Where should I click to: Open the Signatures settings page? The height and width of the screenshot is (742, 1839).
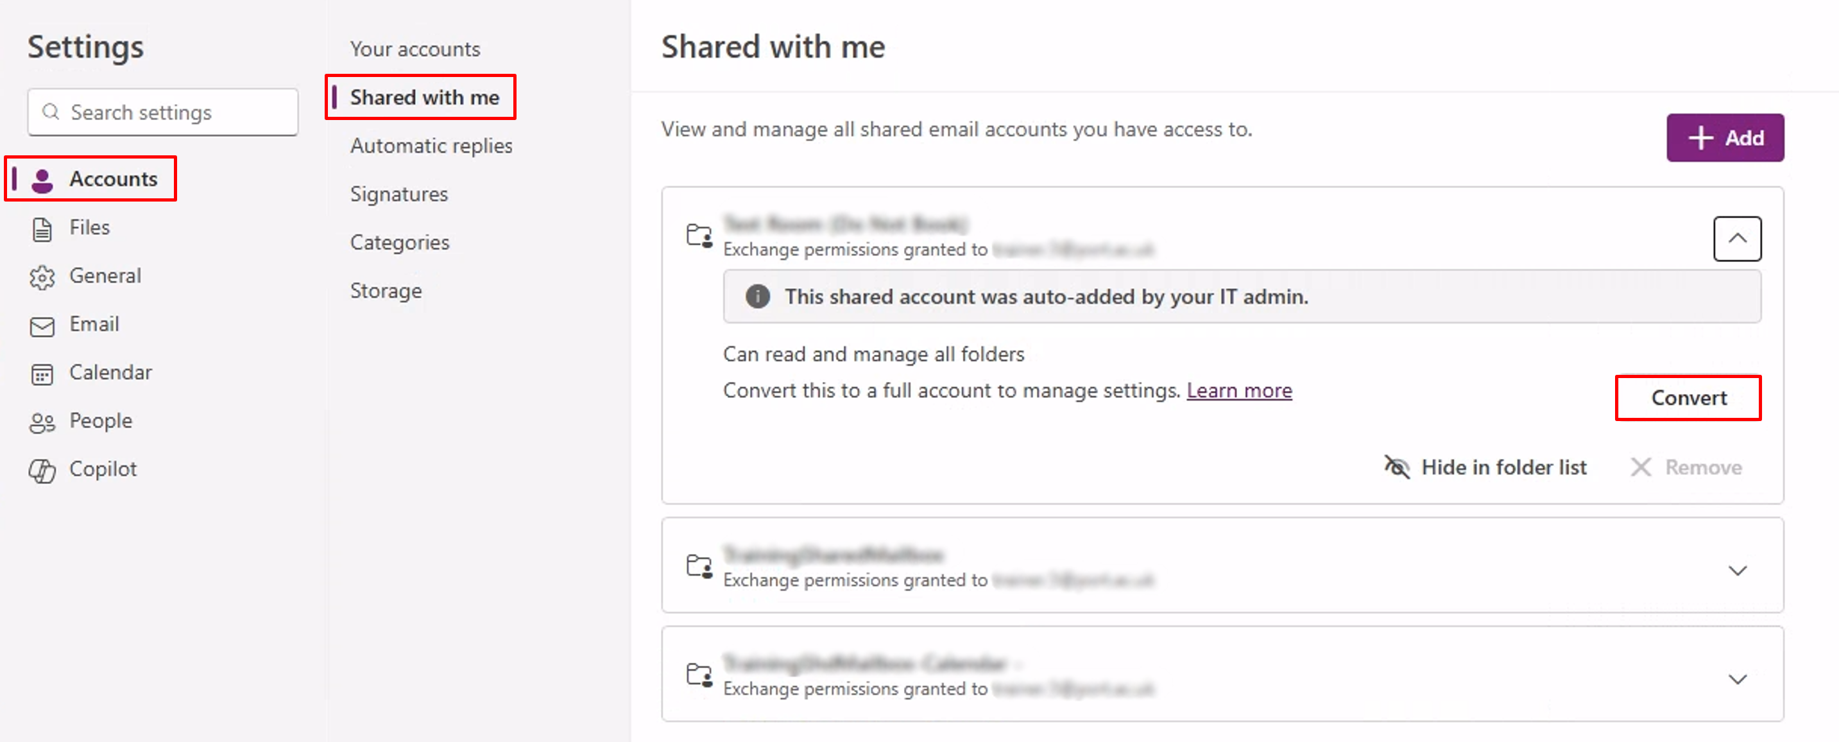(399, 194)
